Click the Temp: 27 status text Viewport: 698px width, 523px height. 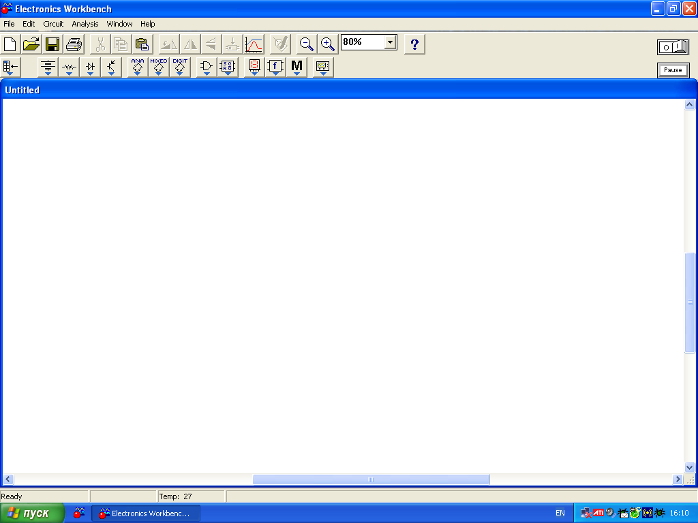click(x=175, y=496)
